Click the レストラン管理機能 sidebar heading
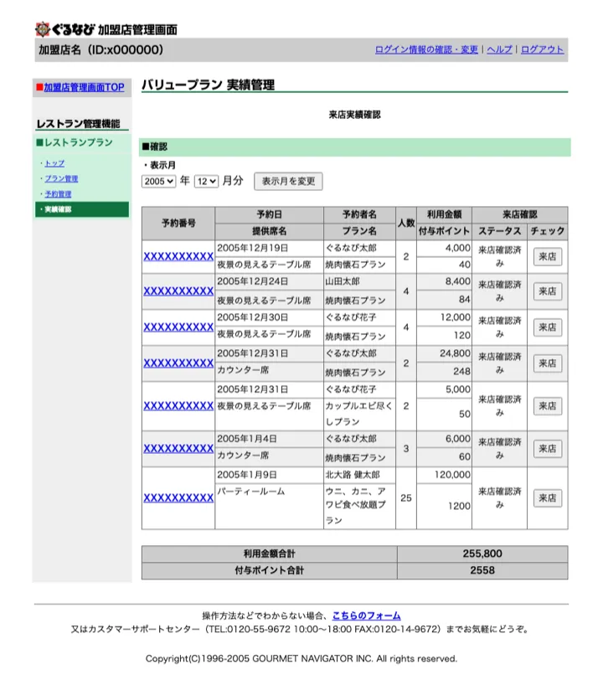The image size is (603, 685). (78, 124)
